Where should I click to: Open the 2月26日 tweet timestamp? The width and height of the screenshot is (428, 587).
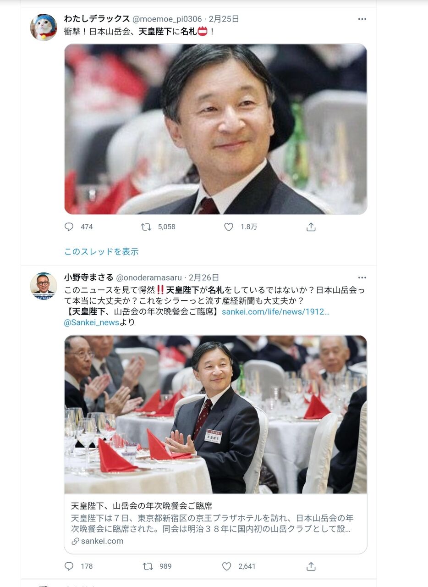pos(204,278)
